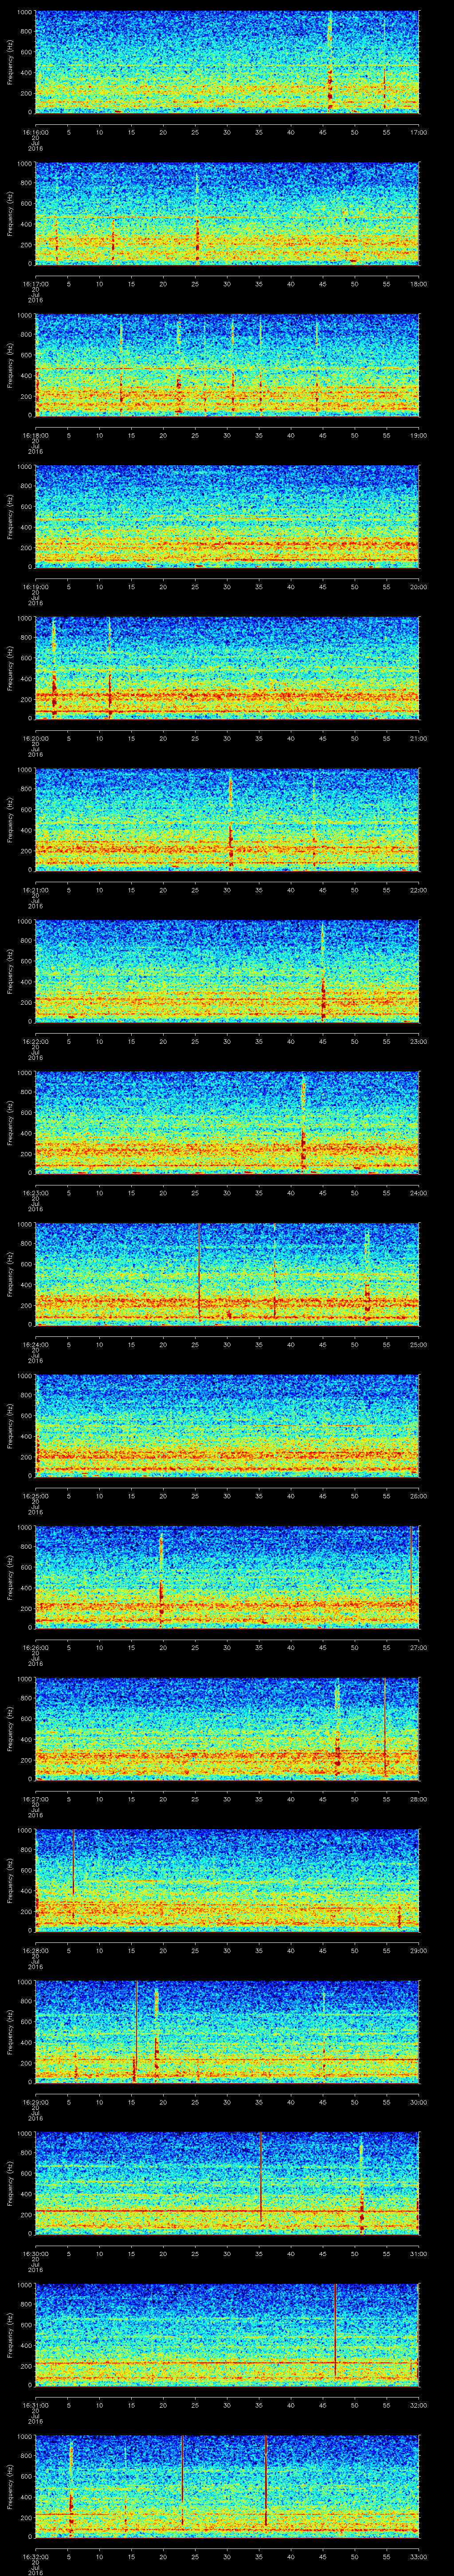Select the spectrogram panel starting at 16:29:00
The height and width of the screenshot is (2576, 454).
227,2032
